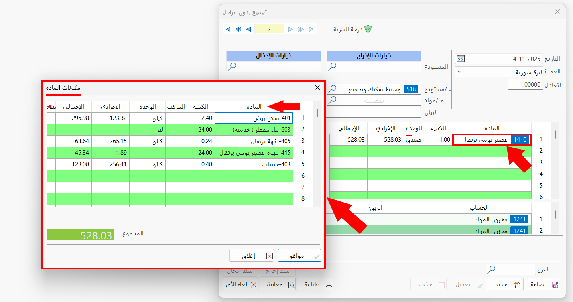This screenshot has width=573, height=302.
Task: Close the مكونات المادة dialog window
Action: (x=317, y=87)
